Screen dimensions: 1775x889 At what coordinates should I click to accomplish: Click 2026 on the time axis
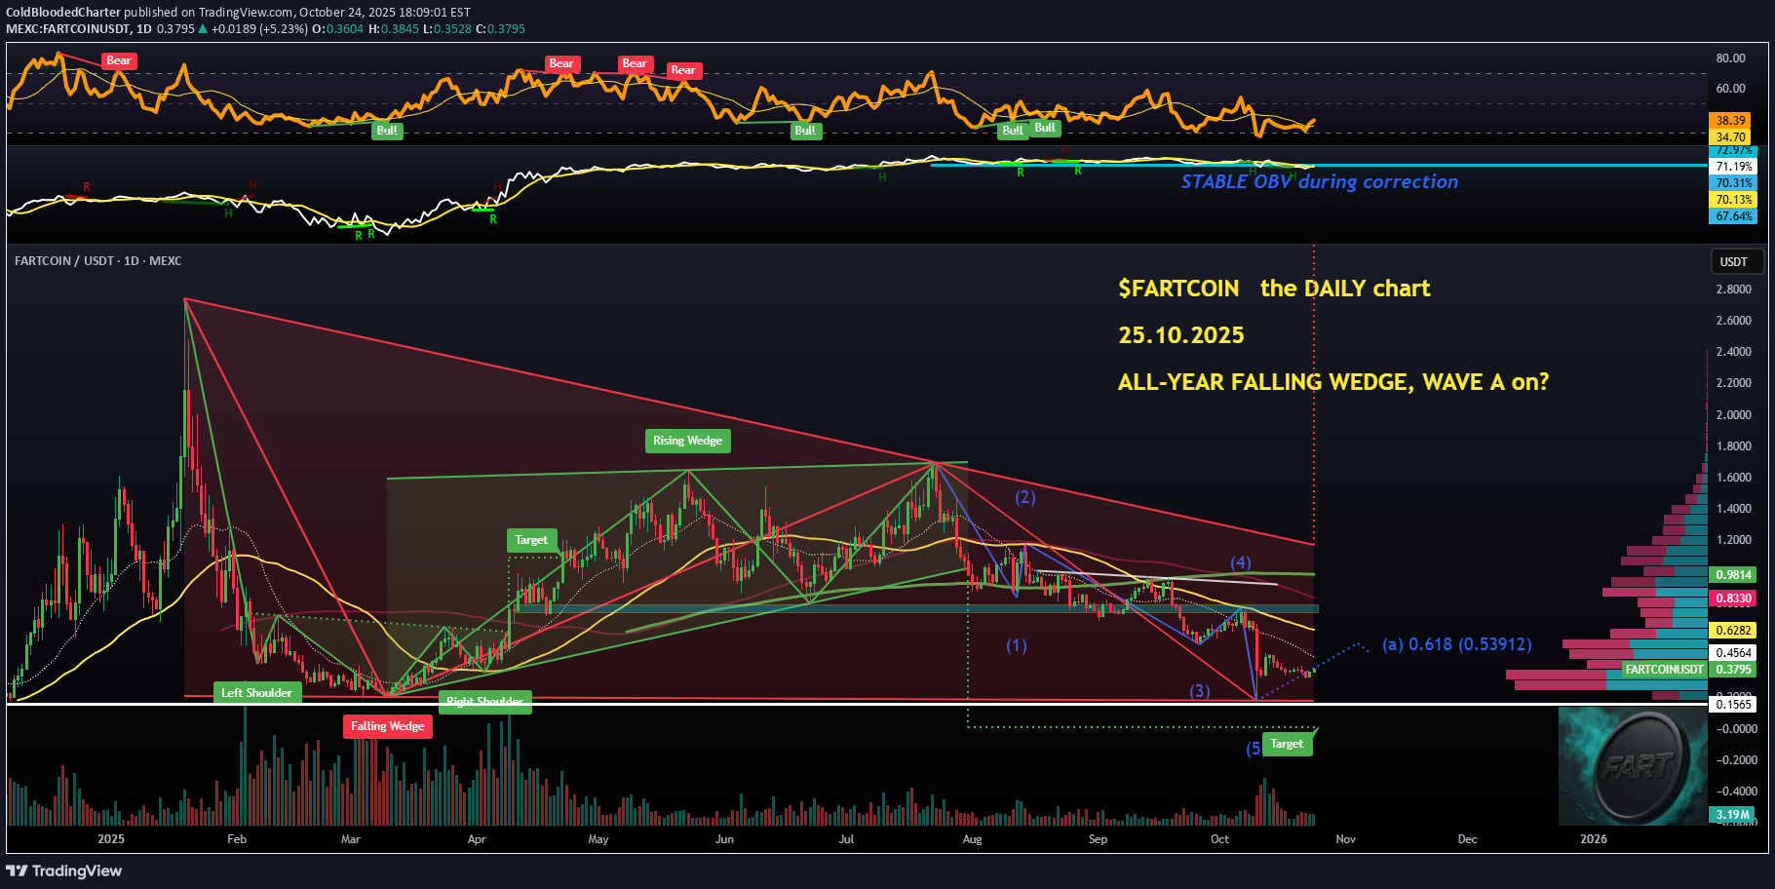(x=1593, y=839)
